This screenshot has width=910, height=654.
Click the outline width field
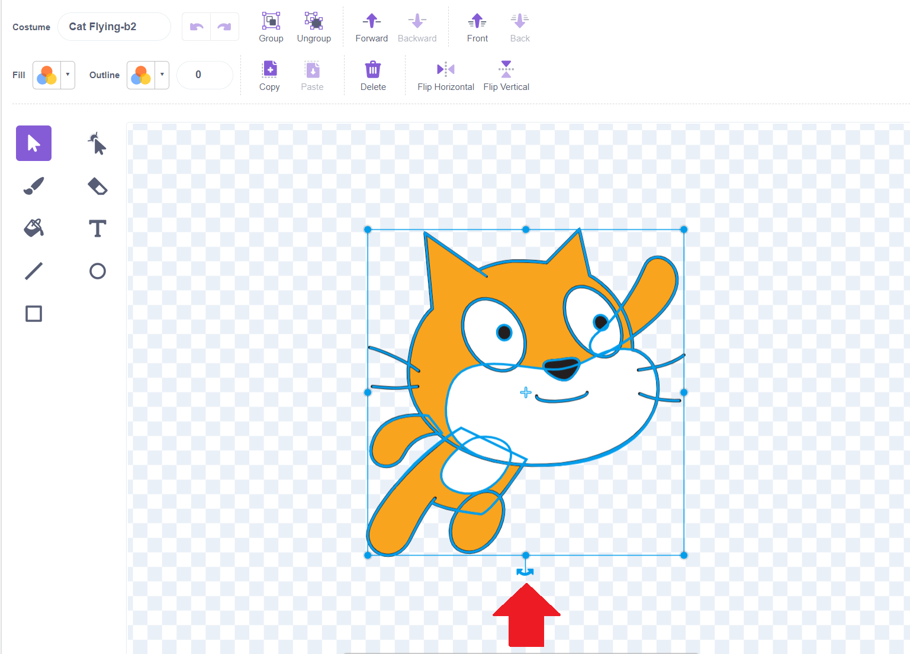click(x=205, y=75)
